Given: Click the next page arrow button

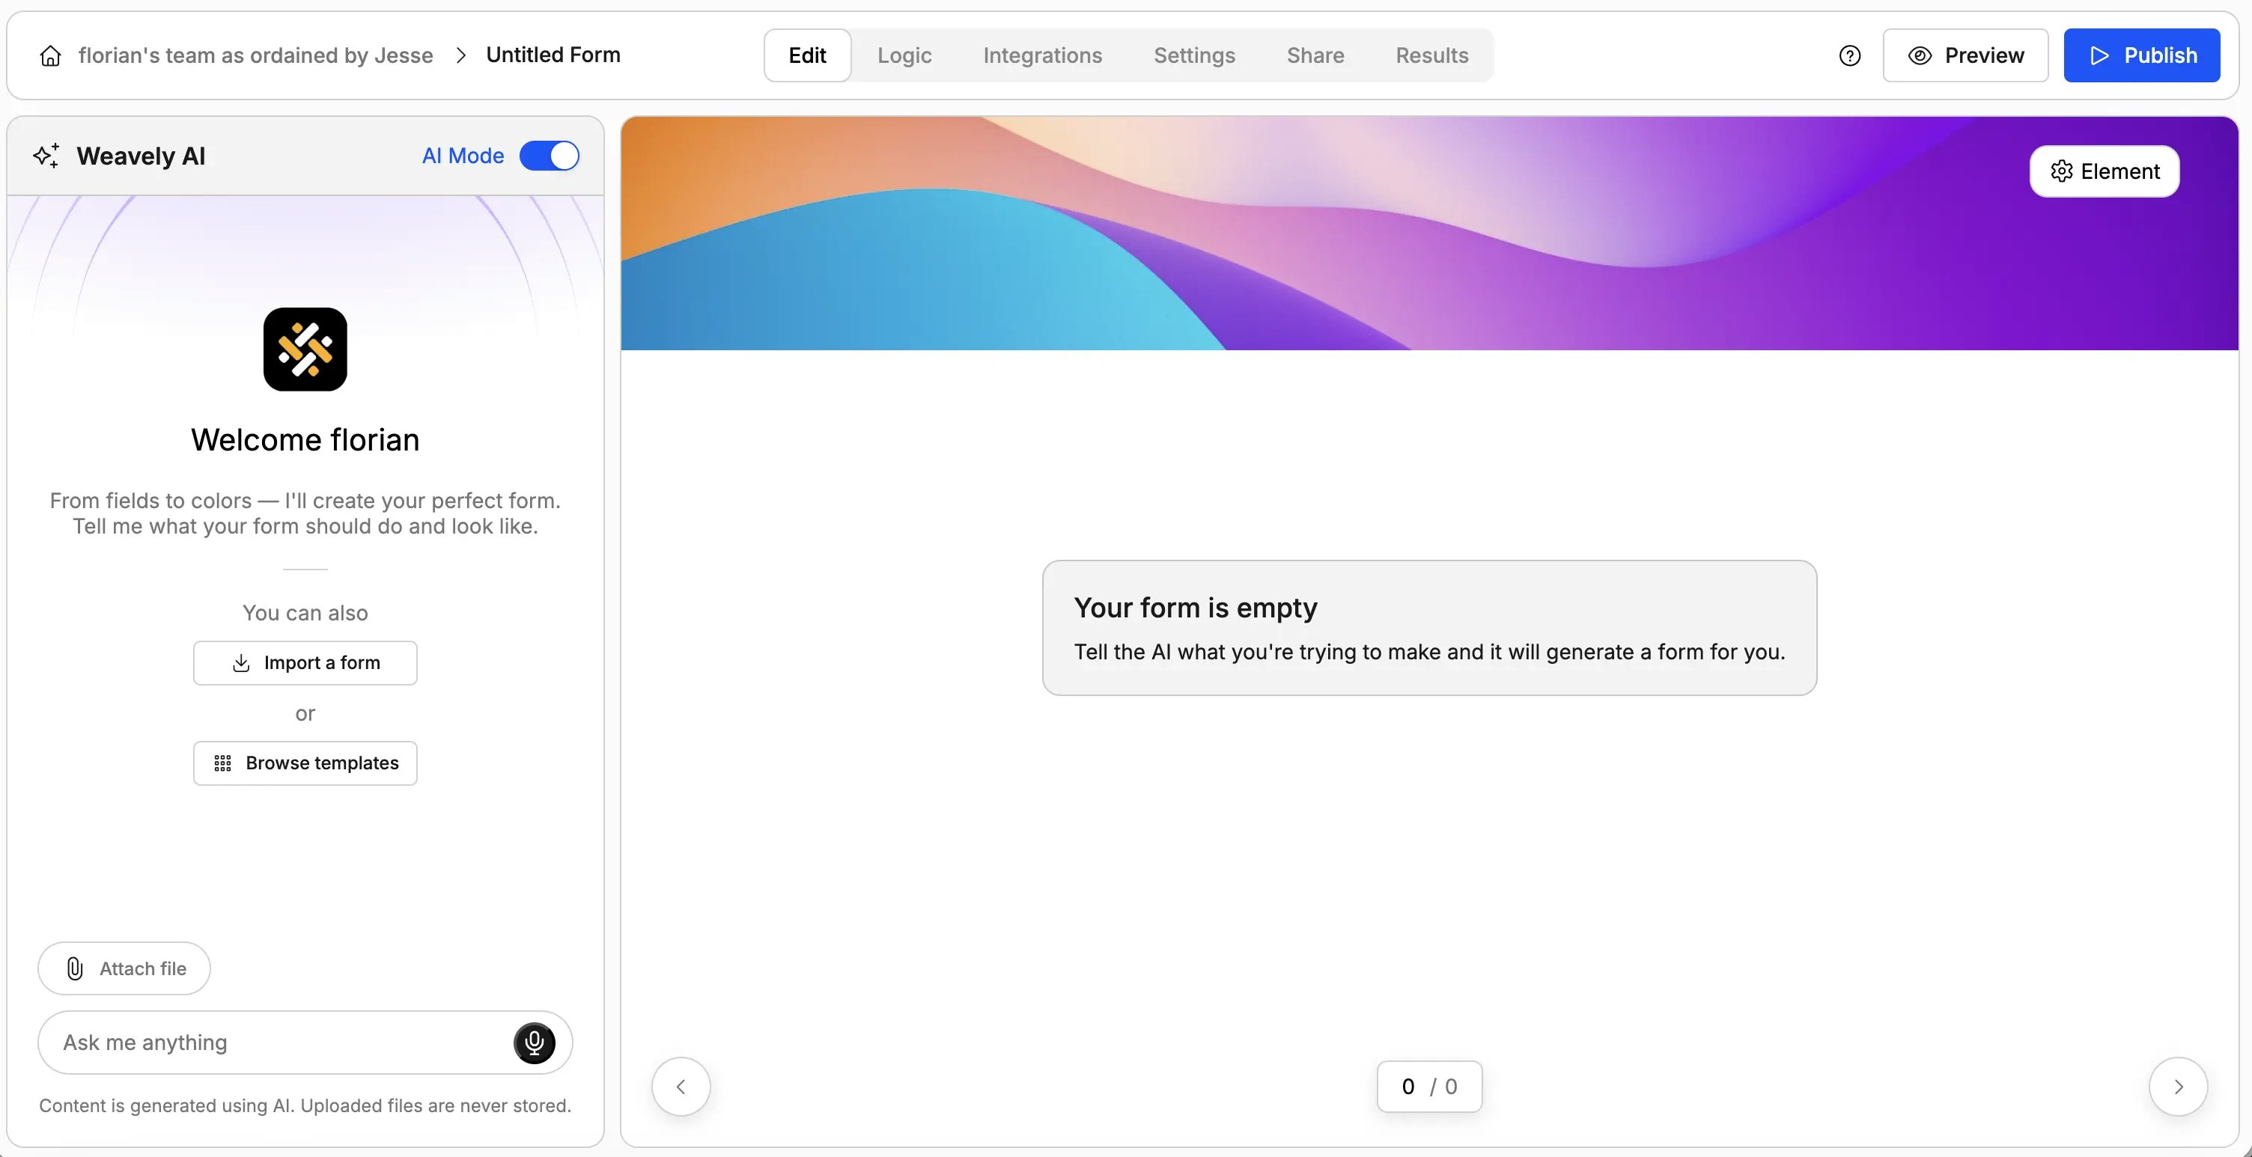Looking at the screenshot, I should (2179, 1085).
